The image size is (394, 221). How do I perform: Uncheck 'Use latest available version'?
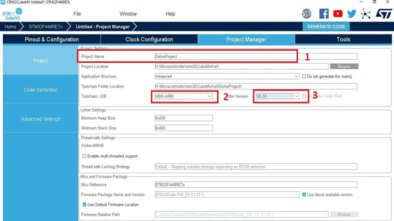(304, 195)
